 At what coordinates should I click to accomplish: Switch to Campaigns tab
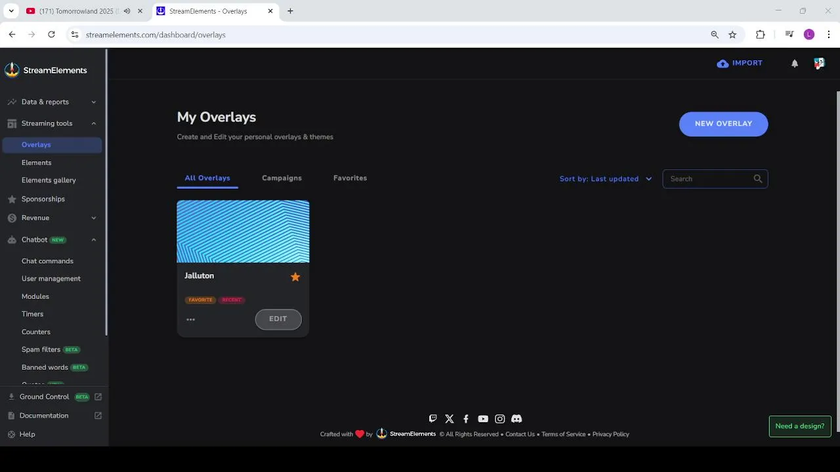282,178
